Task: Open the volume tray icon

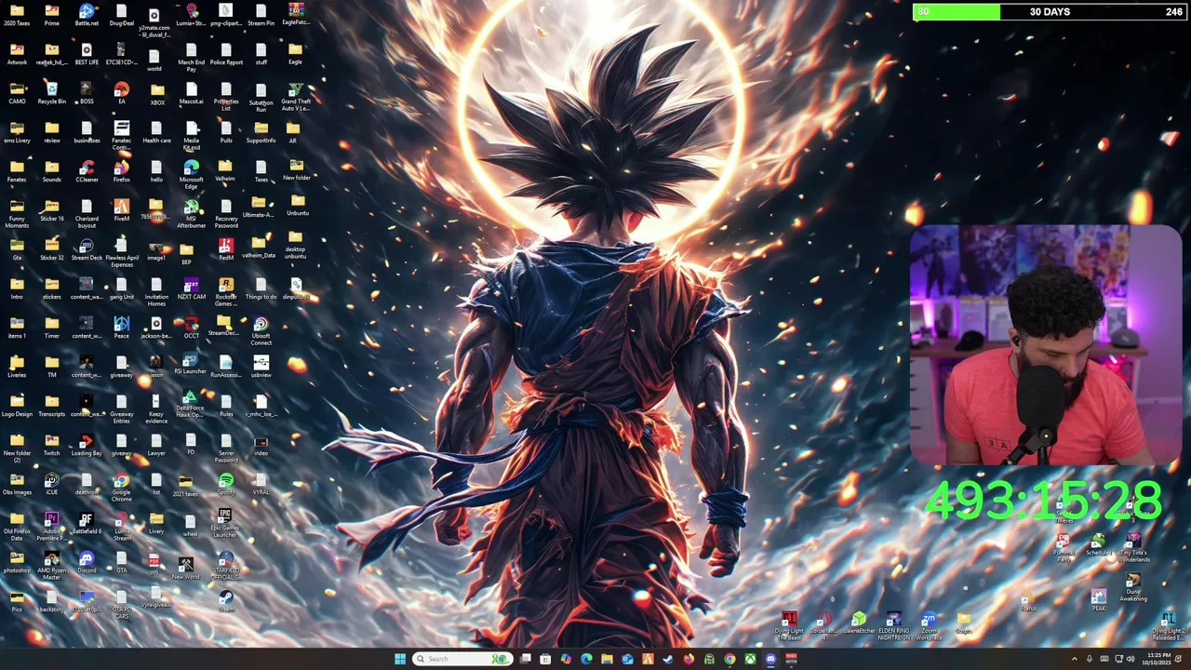Action: click(x=1131, y=659)
